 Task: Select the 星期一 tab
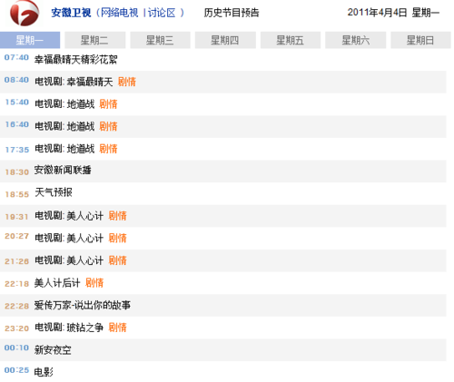[30, 40]
